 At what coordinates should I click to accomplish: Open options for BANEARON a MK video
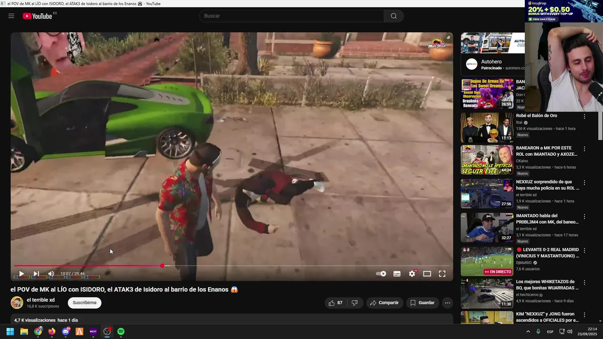tap(585, 149)
